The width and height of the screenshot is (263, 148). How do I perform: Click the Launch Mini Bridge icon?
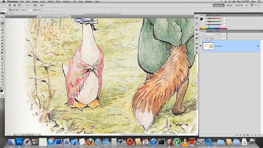15,5
